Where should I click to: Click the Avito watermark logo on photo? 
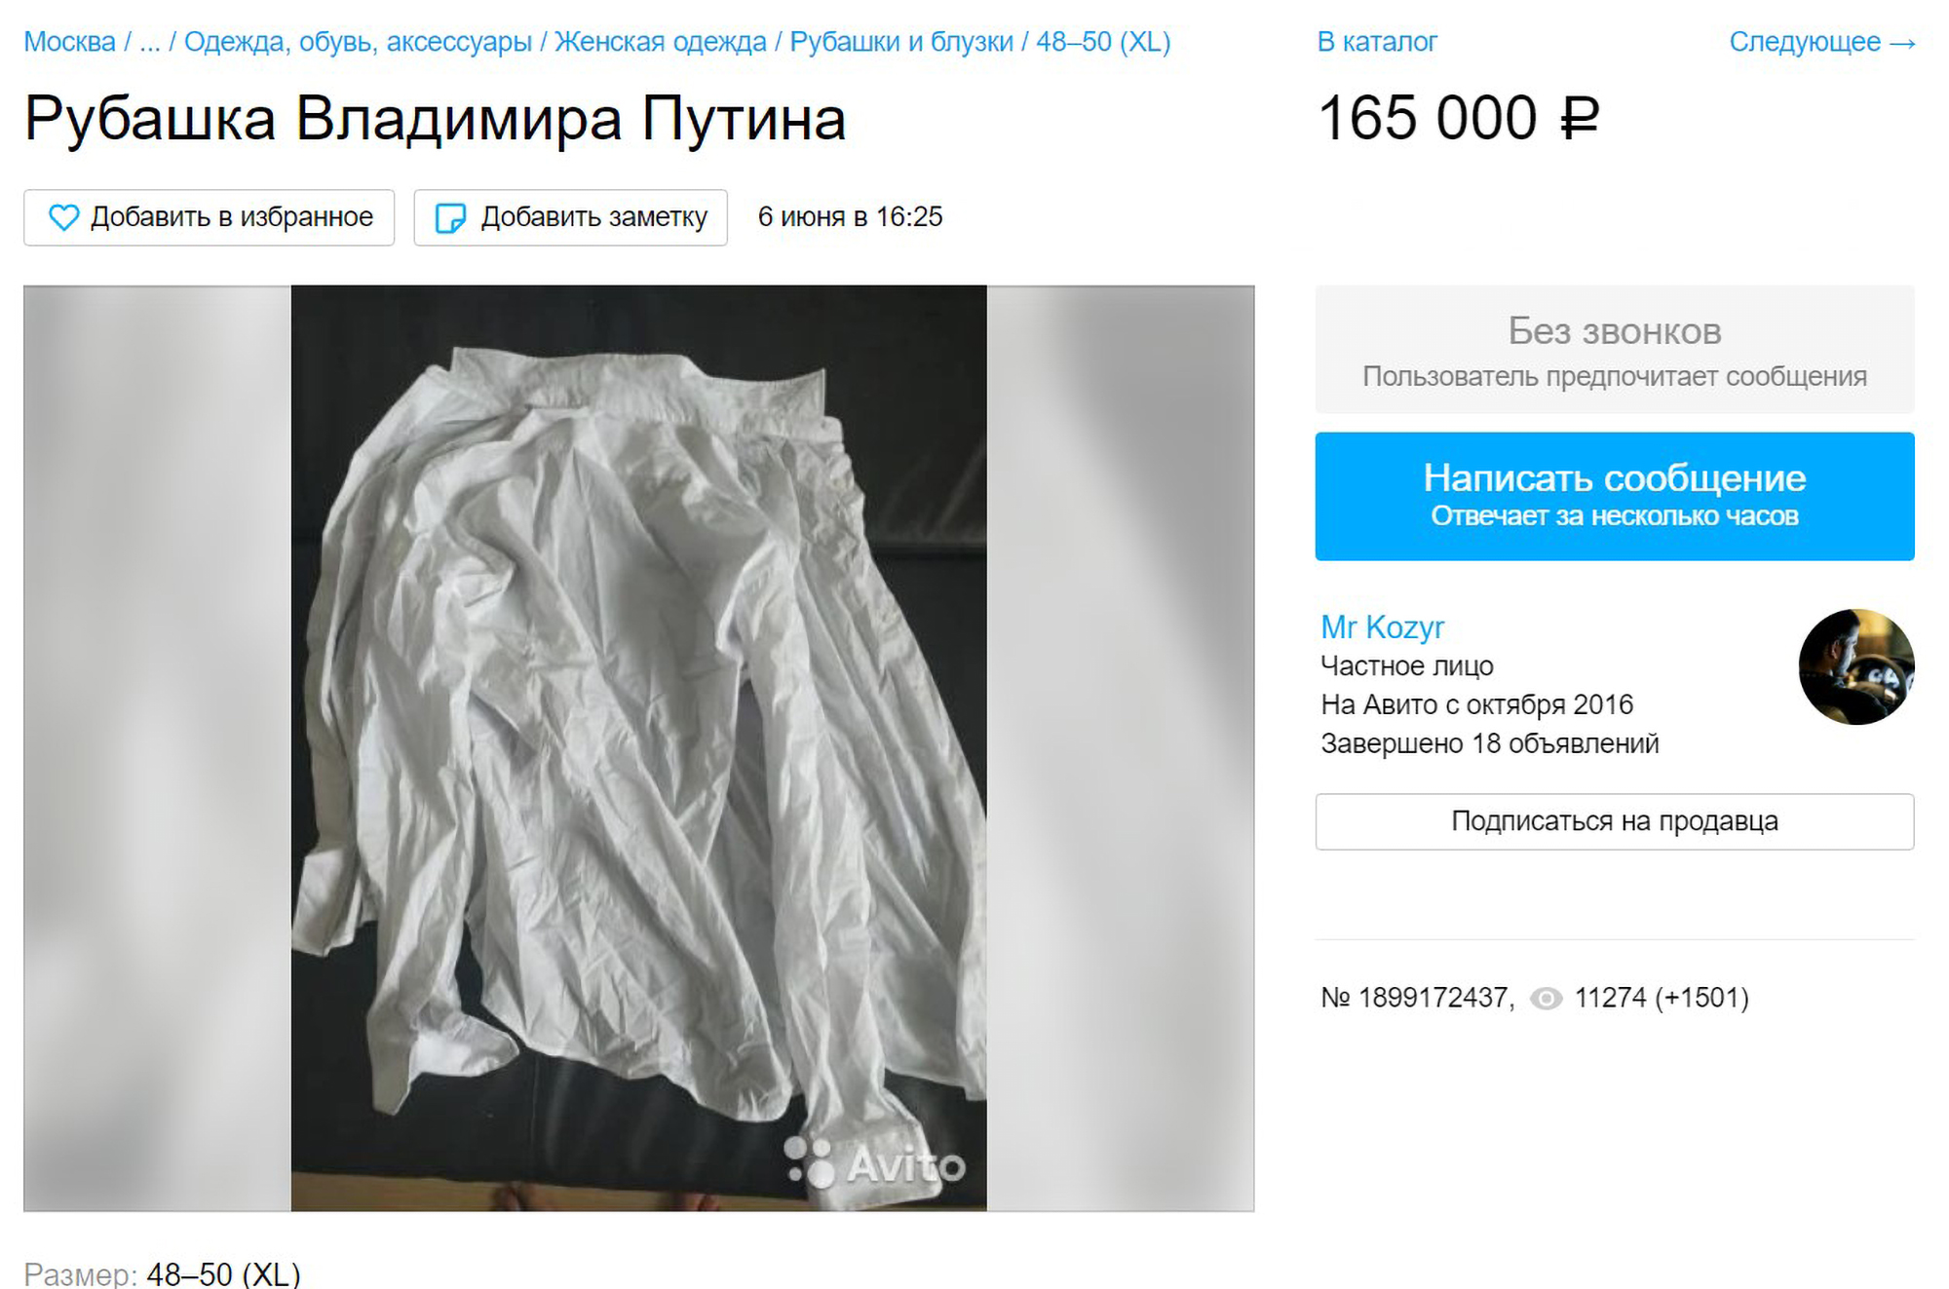pos(875,1163)
